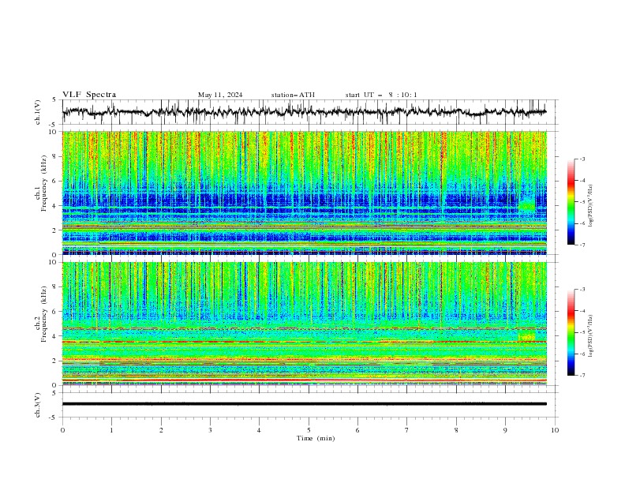Image resolution: width=625 pixels, height=483 pixels.
Task: Click the "Time (min)" axis label
Action: click(316, 438)
